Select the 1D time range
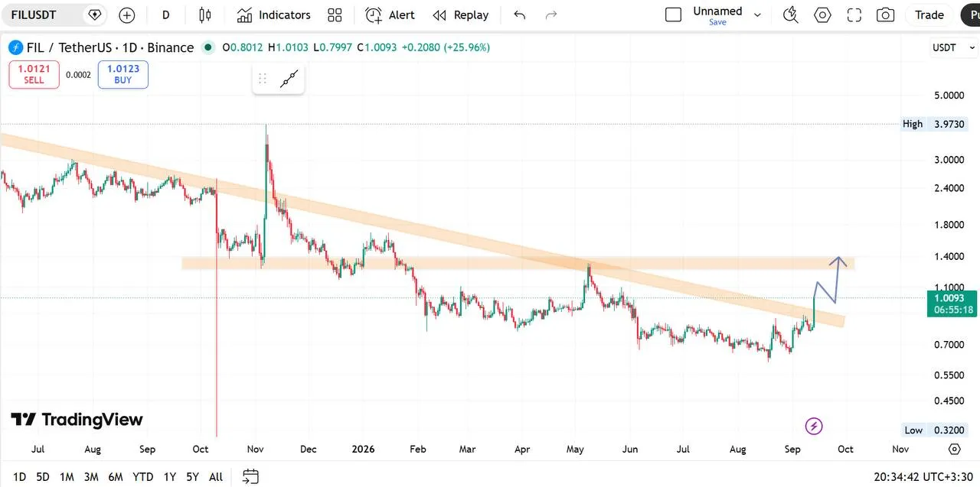Image resolution: width=980 pixels, height=487 pixels. [19, 477]
